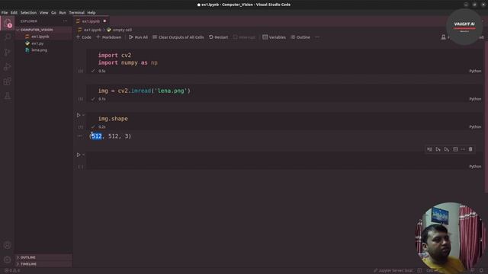
Task: Execute cell and below from the cell toolbar
Action: pyautogui.click(x=447, y=149)
